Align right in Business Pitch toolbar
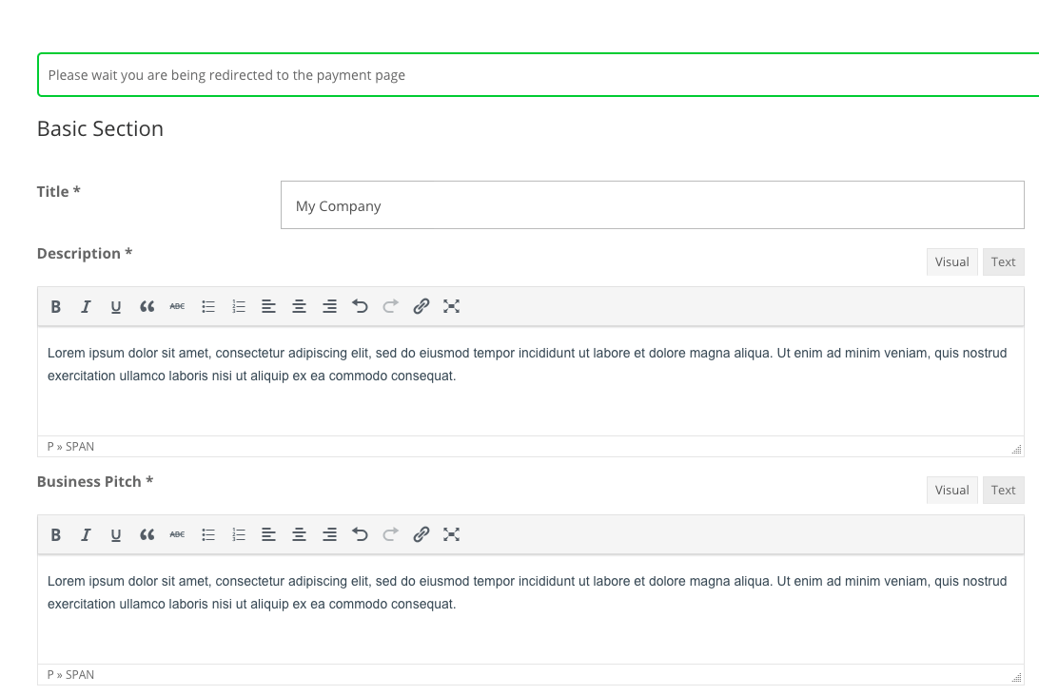1039x695 pixels. (329, 534)
